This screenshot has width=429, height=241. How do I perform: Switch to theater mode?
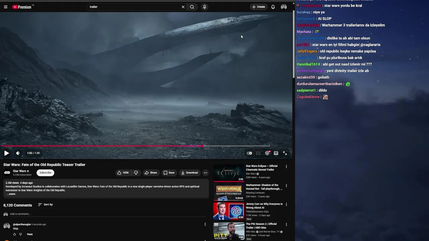[276, 153]
